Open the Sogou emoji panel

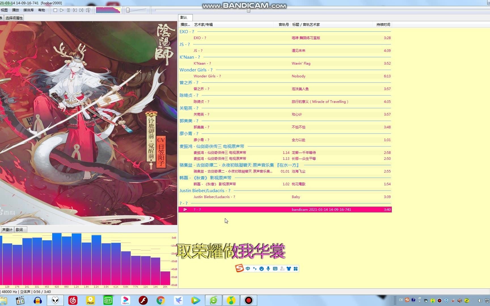tap(261, 269)
